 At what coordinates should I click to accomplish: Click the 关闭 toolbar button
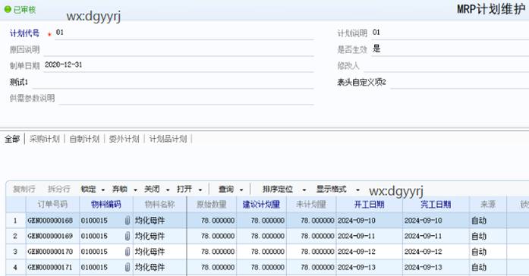coord(152,189)
